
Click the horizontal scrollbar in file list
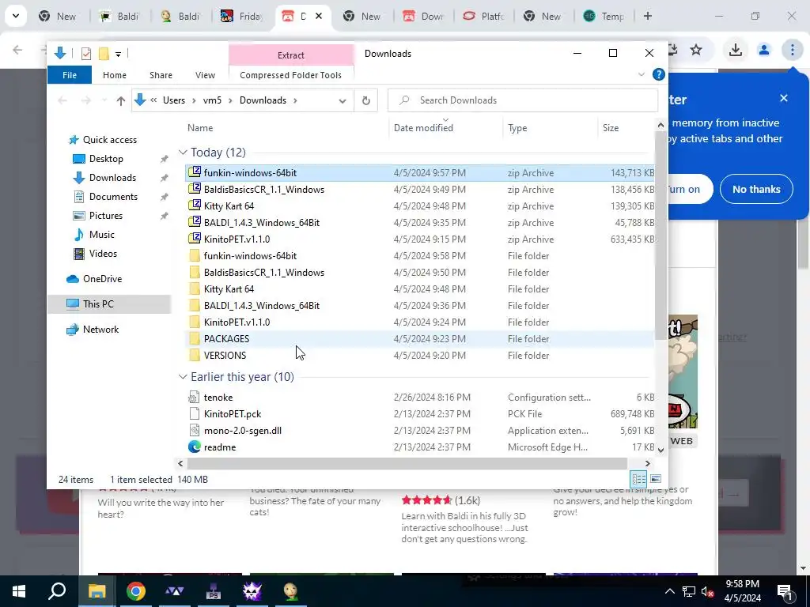coord(407,463)
